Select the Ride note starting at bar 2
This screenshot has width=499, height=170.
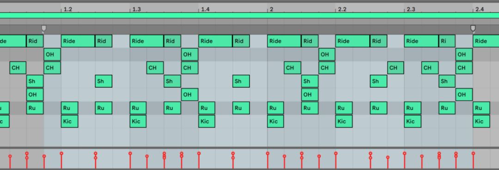(x=284, y=41)
